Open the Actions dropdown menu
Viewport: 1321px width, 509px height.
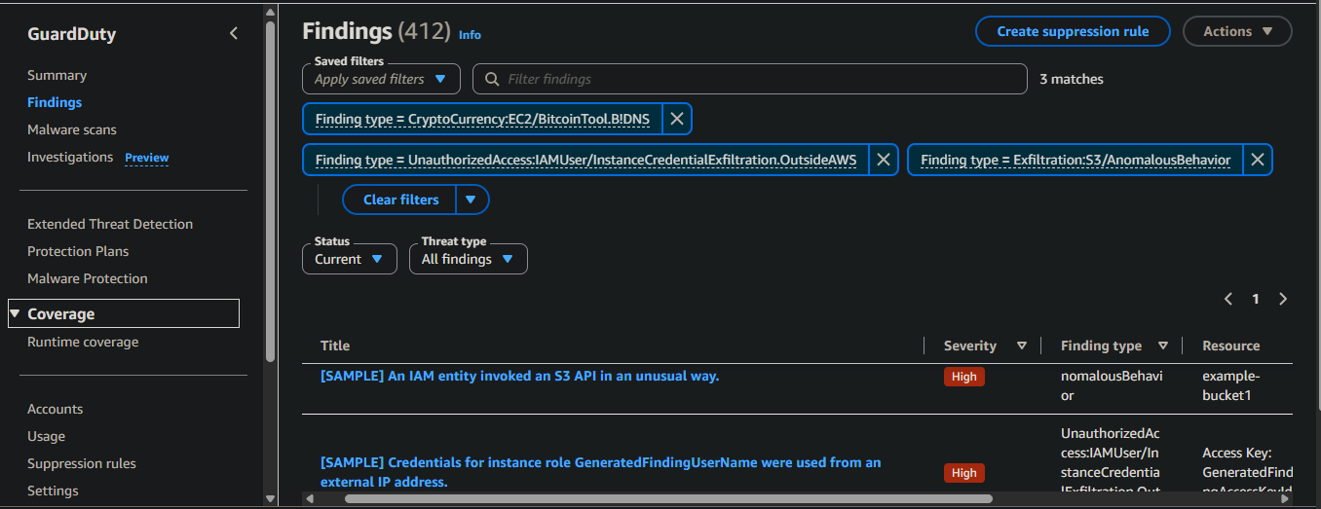(x=1237, y=31)
